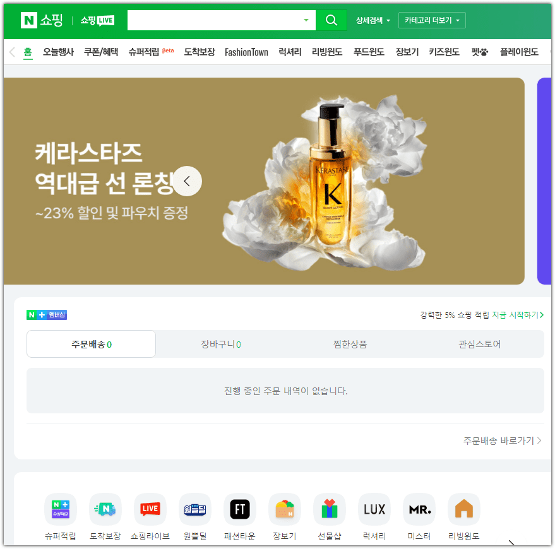This screenshot has width=555, height=549.
Task: Open the 패션타운 FT icon
Action: click(239, 509)
